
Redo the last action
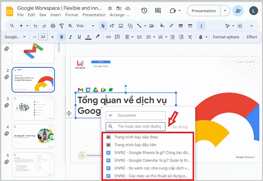[44, 26]
